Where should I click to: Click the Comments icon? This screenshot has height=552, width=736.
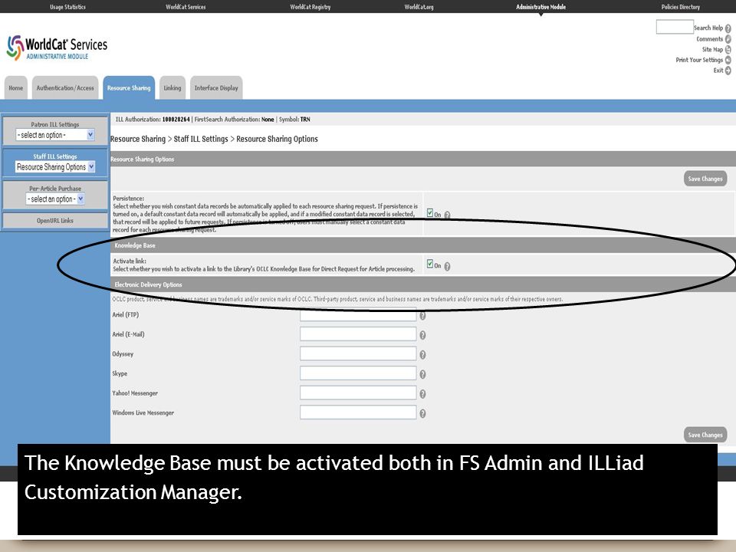point(728,39)
